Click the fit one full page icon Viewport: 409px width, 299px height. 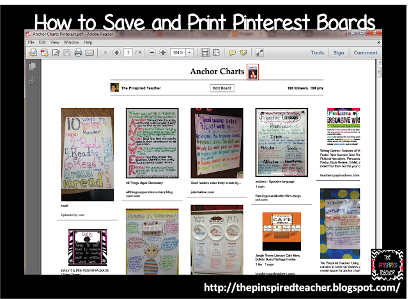(216, 52)
